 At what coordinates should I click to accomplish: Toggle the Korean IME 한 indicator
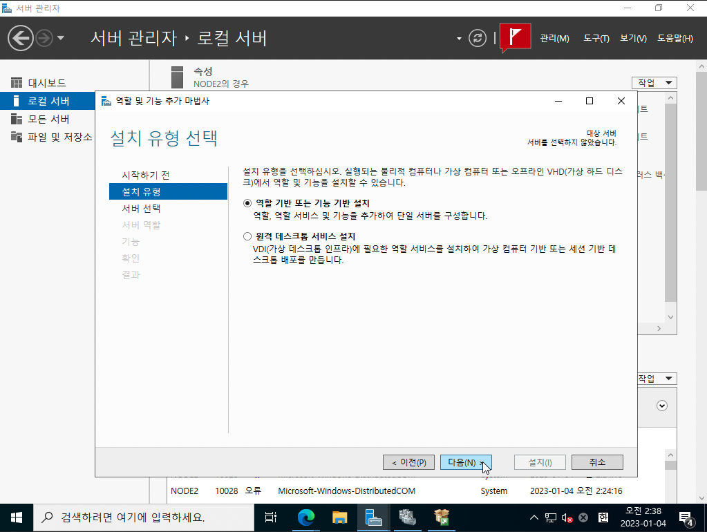(x=603, y=517)
